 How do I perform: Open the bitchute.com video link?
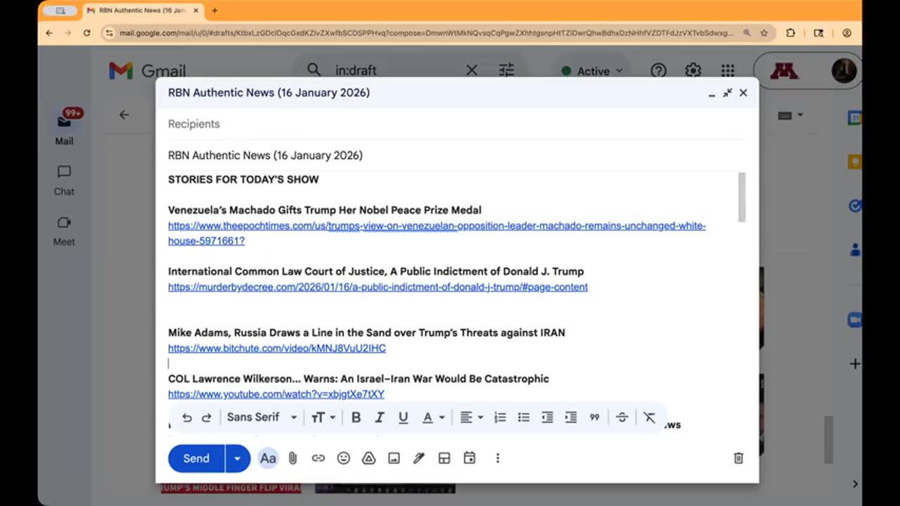pos(277,349)
